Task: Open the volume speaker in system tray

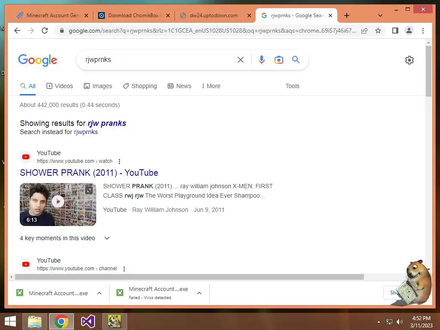Action: tap(399, 321)
